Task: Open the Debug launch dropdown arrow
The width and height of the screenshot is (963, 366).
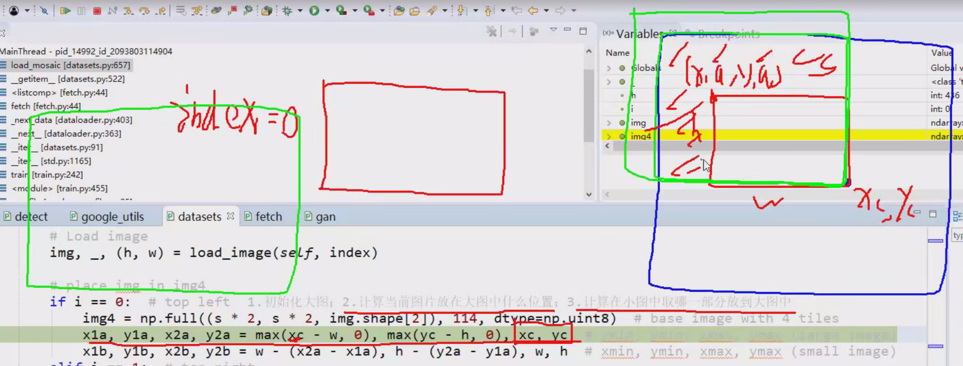Action: coord(300,10)
